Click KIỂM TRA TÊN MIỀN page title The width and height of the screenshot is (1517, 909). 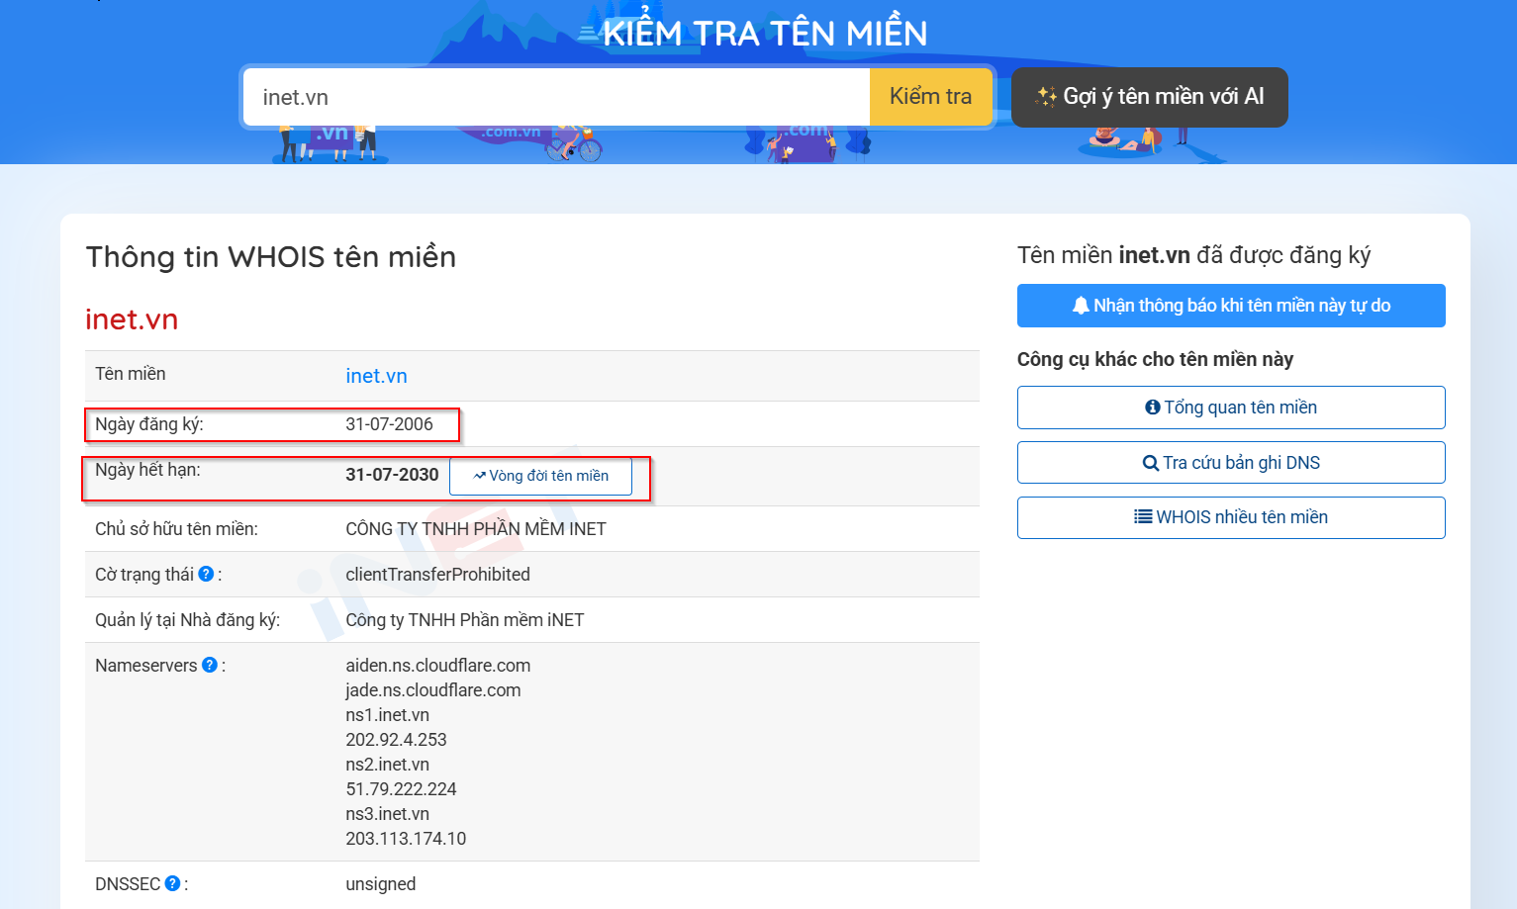(765, 31)
